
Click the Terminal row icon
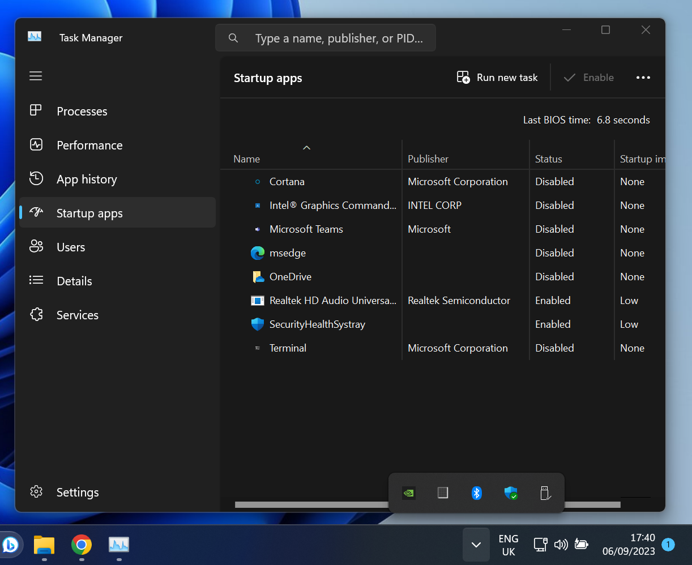[258, 348]
